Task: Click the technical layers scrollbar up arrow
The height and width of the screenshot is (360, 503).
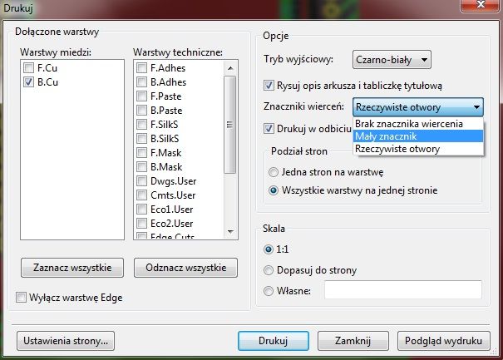Action: coord(230,68)
